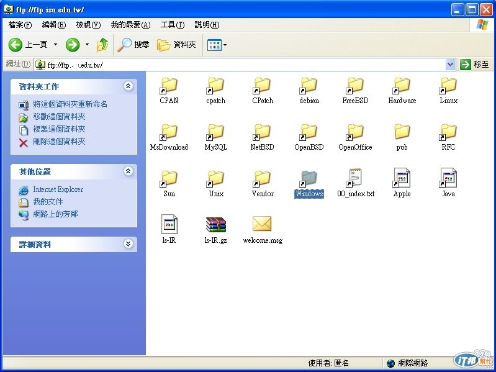The image size is (496, 372).
Task: Click the Views toolbar button
Action: [214, 45]
